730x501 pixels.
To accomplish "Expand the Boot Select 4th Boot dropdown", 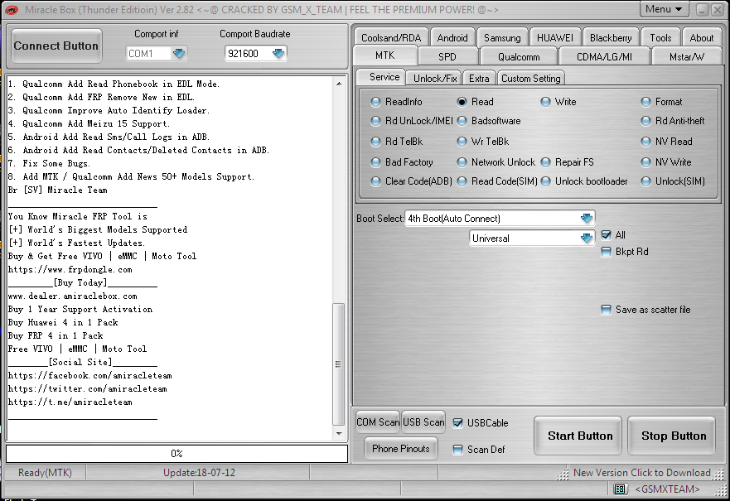I will (587, 218).
